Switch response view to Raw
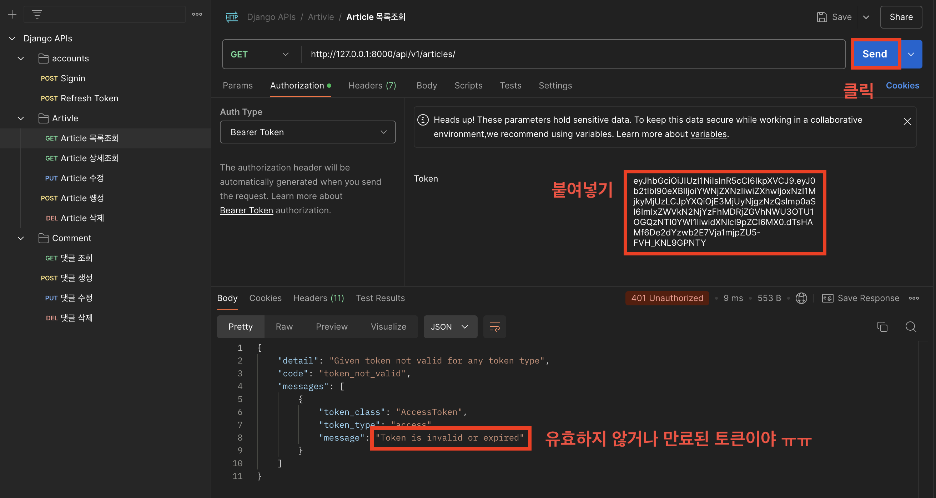This screenshot has height=498, width=936. pyautogui.click(x=284, y=327)
